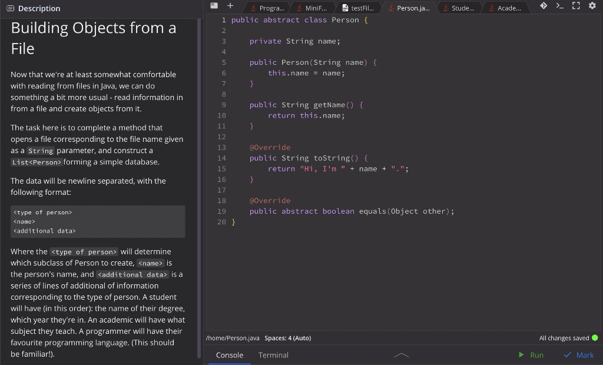This screenshot has height=365, width=603.
Task: Open the Console tab
Action: 230,355
